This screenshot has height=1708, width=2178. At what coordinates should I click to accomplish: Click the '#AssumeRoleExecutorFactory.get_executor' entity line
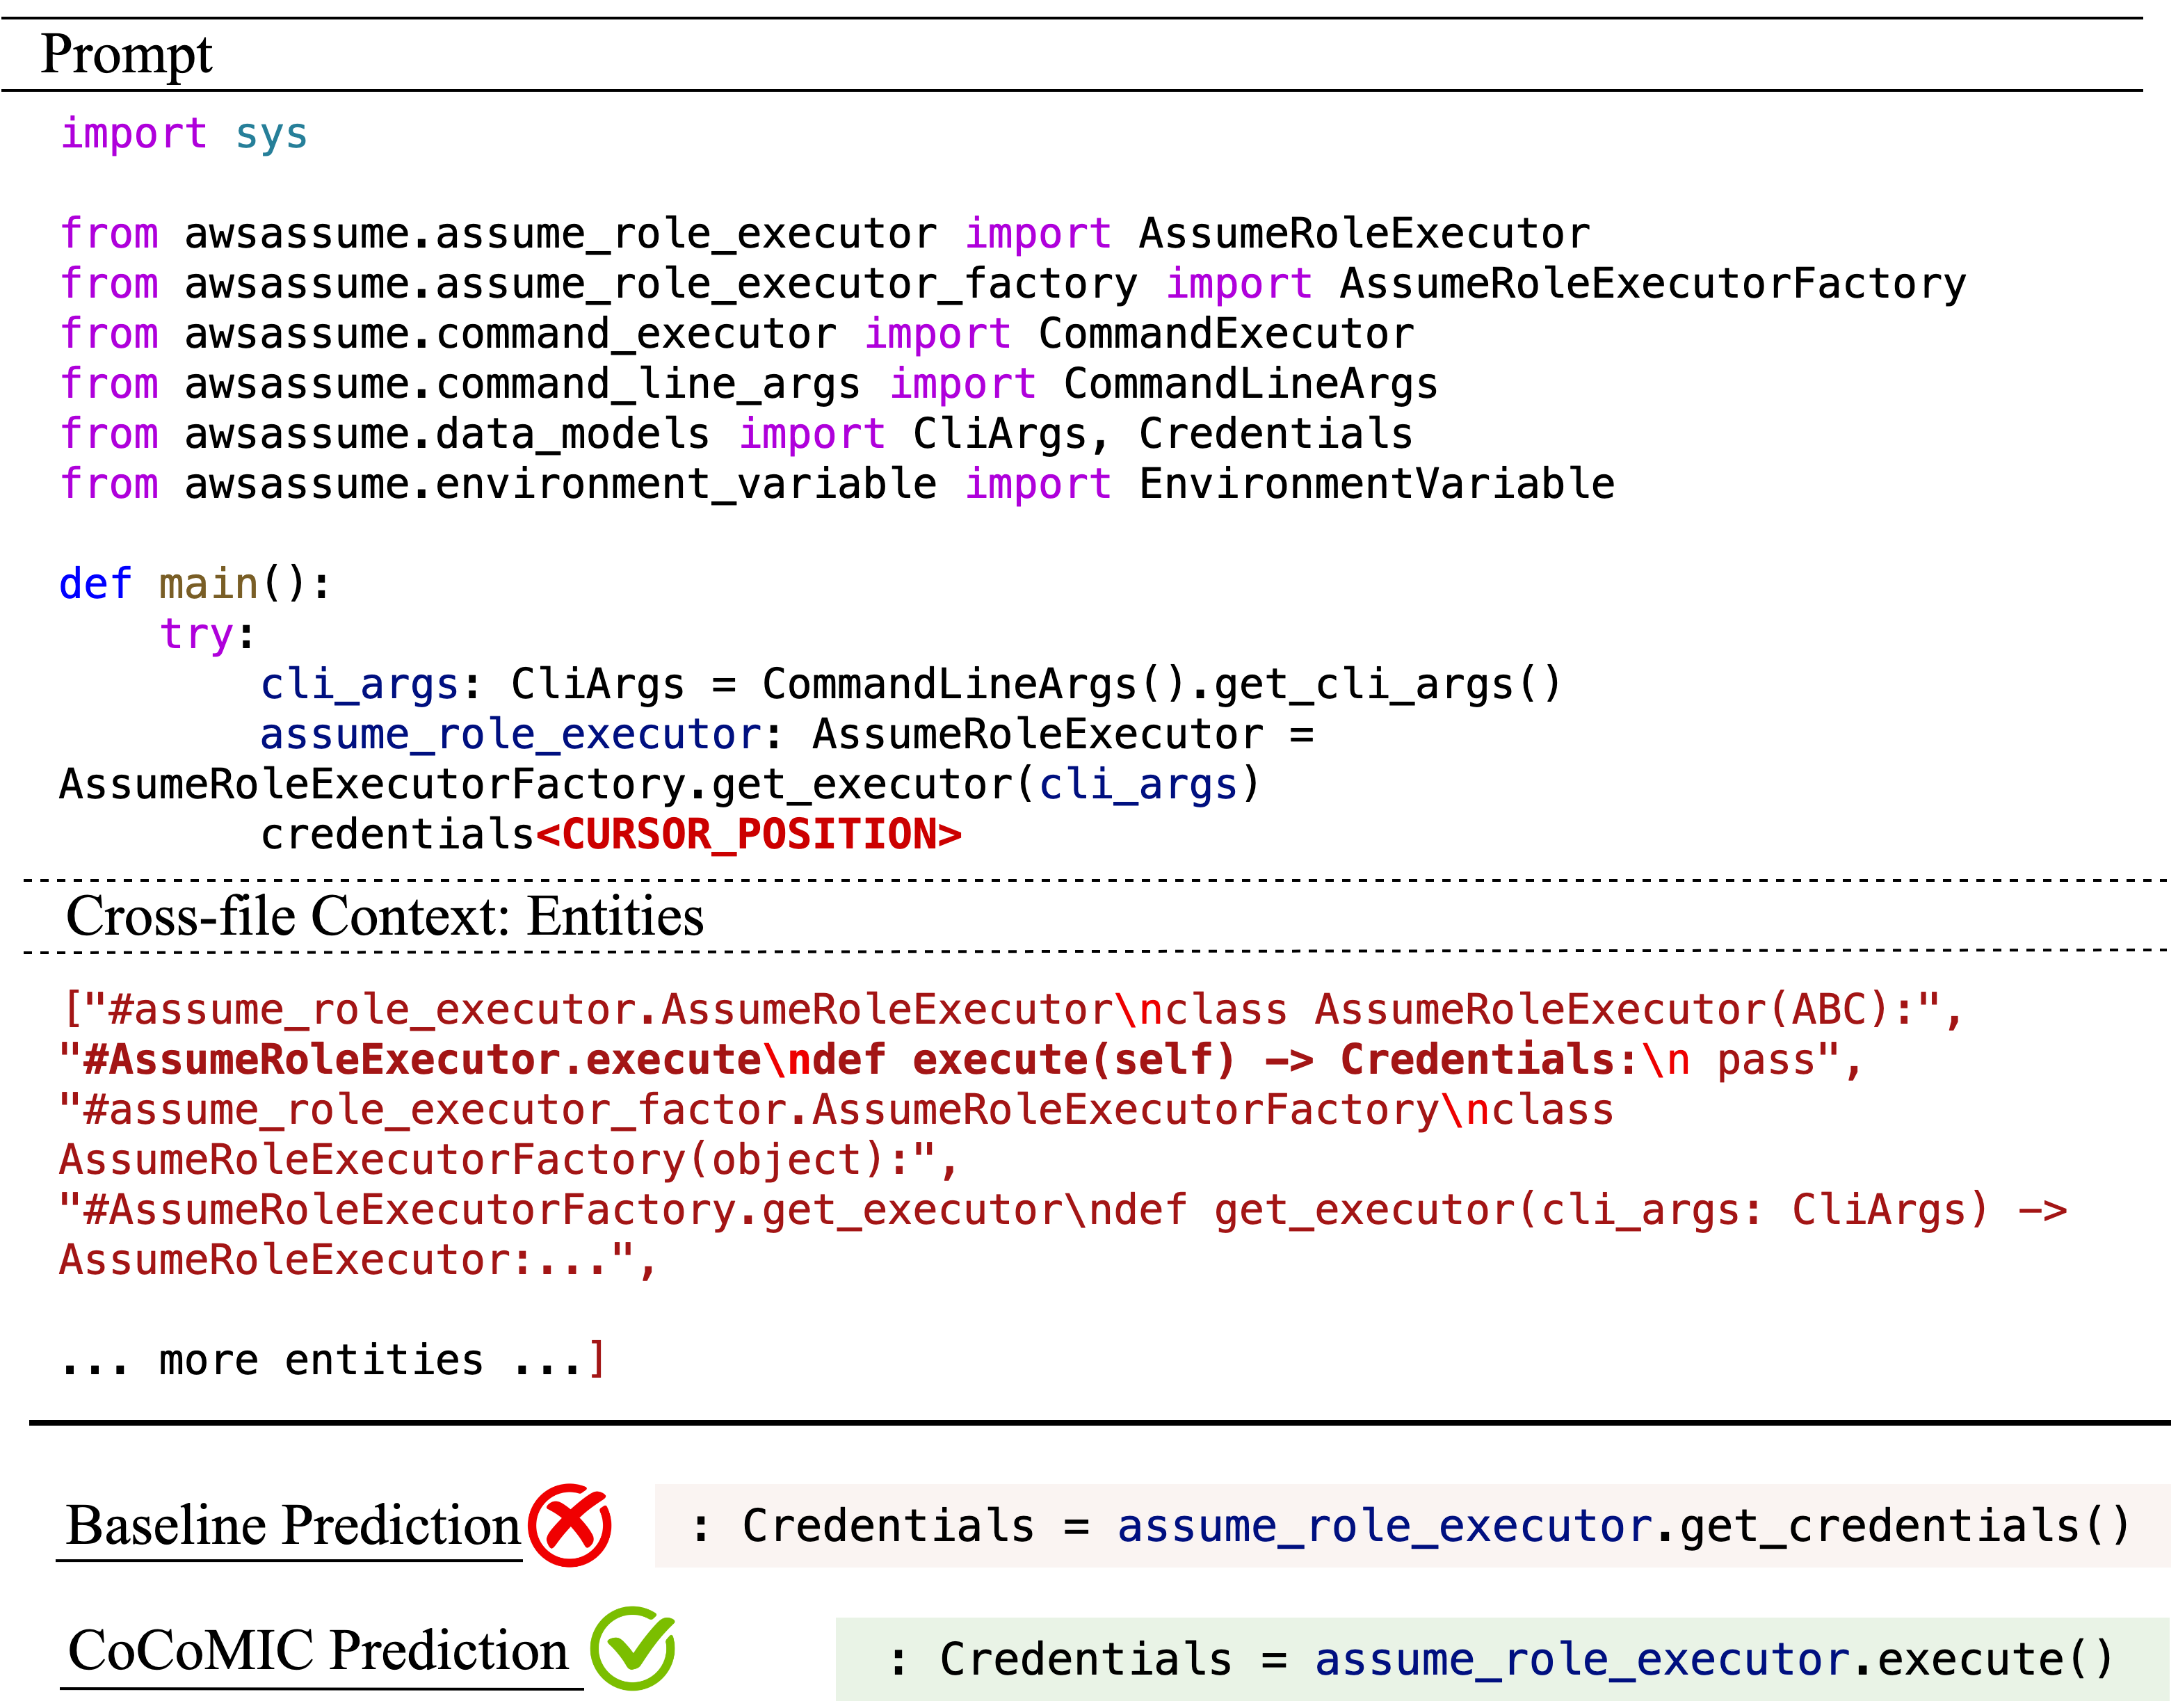coord(1063,1210)
